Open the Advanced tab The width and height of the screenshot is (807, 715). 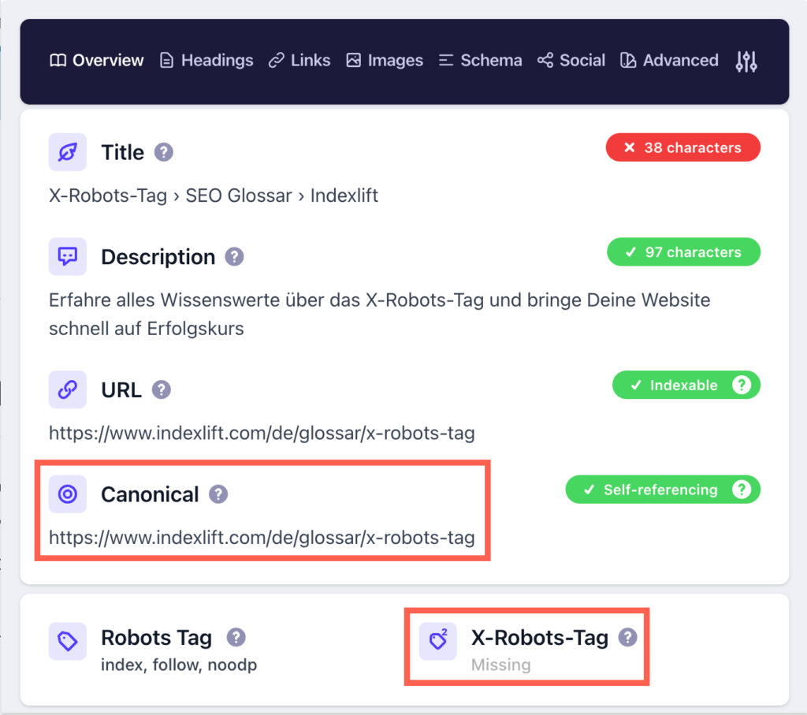(x=668, y=61)
